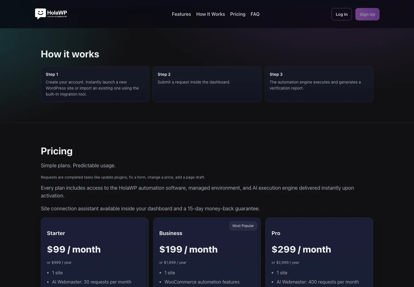
Task: Click 'Submit a request inside the dashboard.'
Action: [x=194, y=82]
